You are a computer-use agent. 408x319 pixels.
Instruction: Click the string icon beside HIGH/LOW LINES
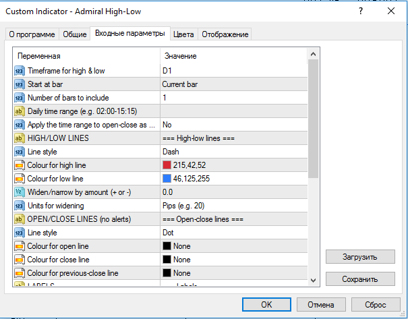pos(20,138)
